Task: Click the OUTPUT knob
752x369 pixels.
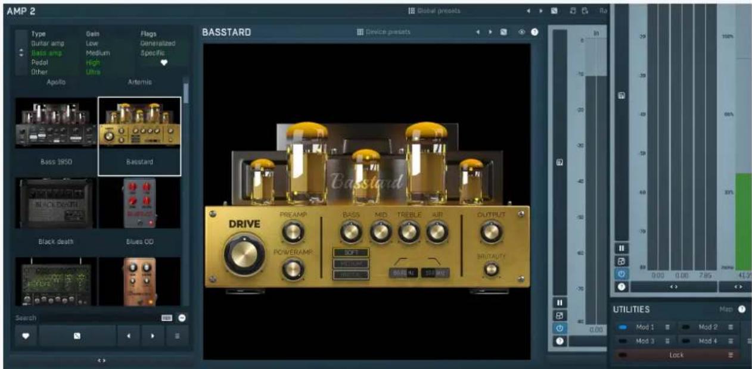Action: pyautogui.click(x=490, y=232)
